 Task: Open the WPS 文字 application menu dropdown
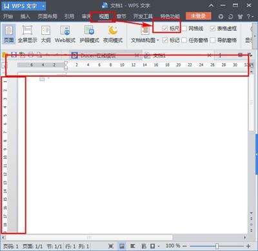(x=43, y=6)
